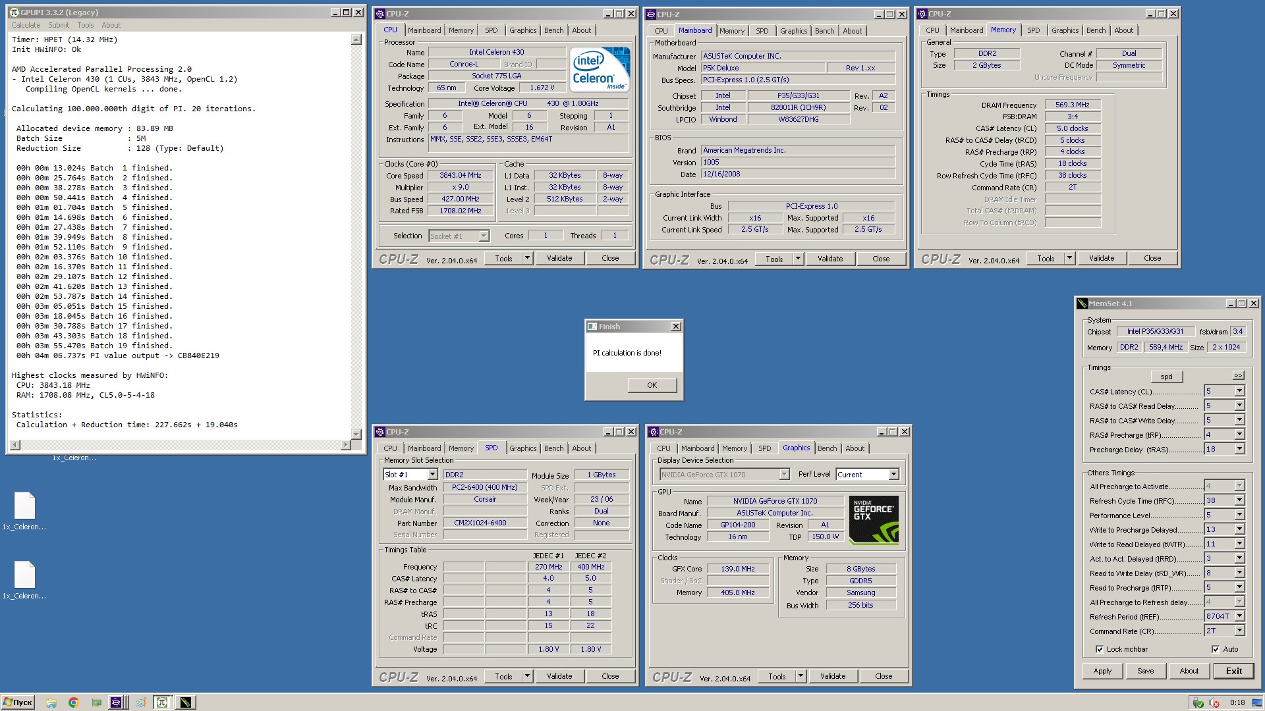
Task: Click Close in CPU-Z Graphics window
Action: (884, 676)
